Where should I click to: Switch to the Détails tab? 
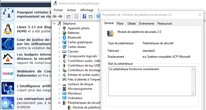click(x=132, y=24)
